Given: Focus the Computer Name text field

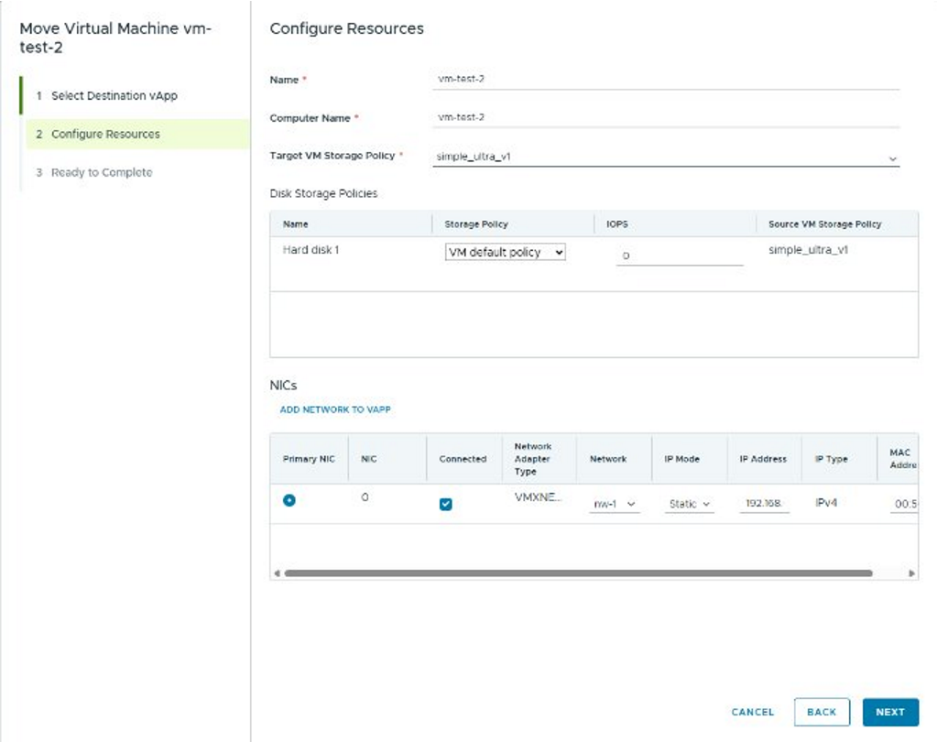Looking at the screenshot, I should [666, 117].
